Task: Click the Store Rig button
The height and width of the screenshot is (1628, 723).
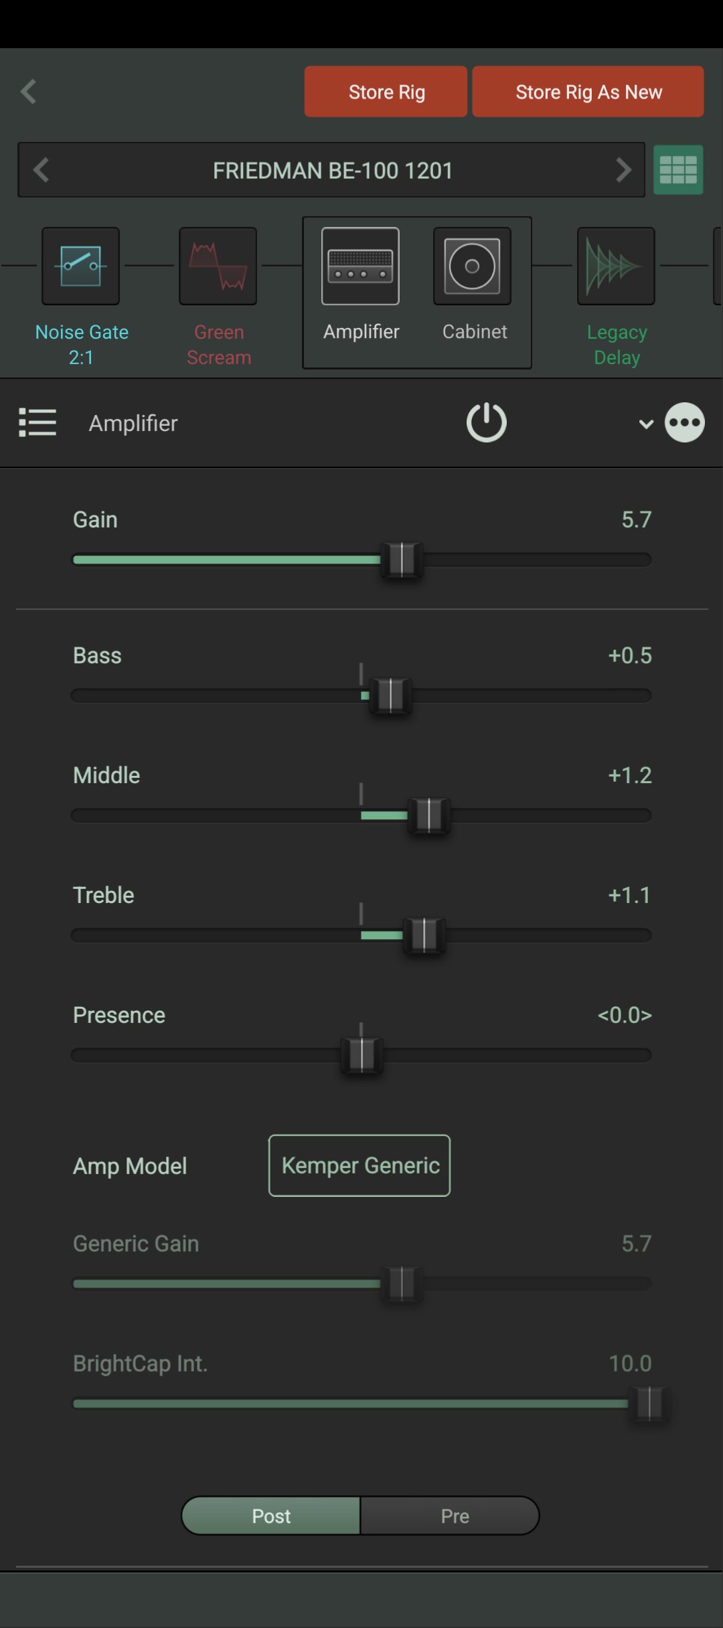Action: click(x=386, y=92)
